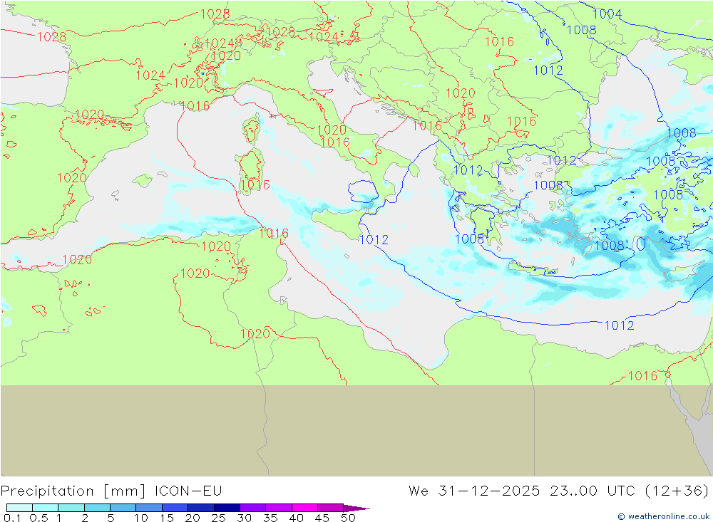Screen dimensions: 713x522
Task: Click the legend value label 0.1
Action: click(12, 518)
